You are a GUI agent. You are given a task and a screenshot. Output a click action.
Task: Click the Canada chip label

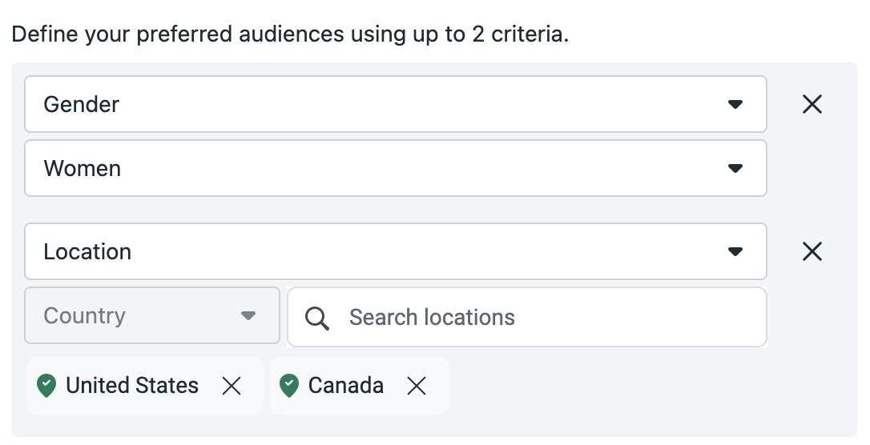[x=345, y=386]
